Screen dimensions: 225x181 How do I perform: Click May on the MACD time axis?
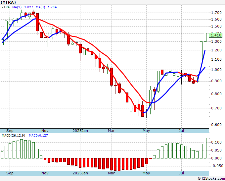[x=146, y=173]
